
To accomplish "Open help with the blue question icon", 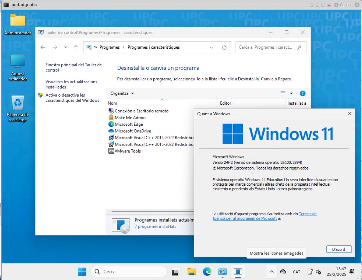I will coord(303,93).
